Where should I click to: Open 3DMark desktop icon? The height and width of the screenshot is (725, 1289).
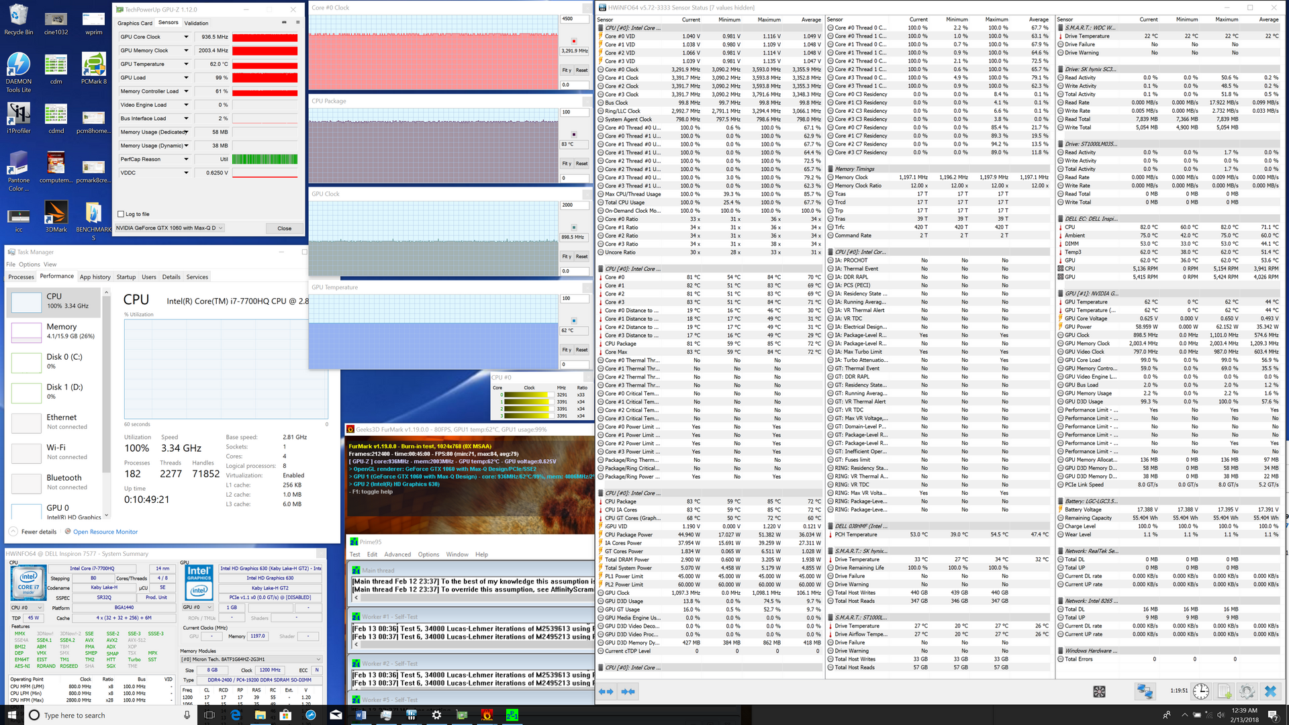56,217
